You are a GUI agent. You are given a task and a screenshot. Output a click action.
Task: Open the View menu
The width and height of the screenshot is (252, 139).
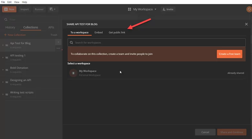pyautogui.click(x=16, y=2)
